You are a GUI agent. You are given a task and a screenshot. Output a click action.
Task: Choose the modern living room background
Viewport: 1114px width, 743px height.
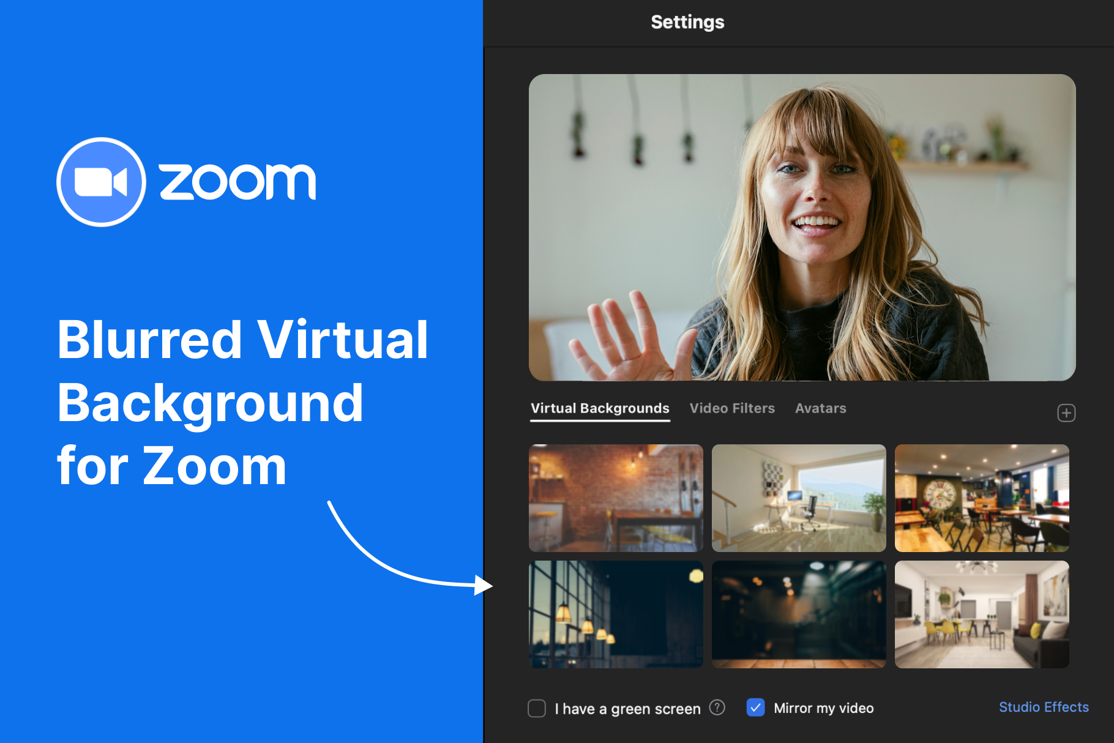(x=981, y=614)
